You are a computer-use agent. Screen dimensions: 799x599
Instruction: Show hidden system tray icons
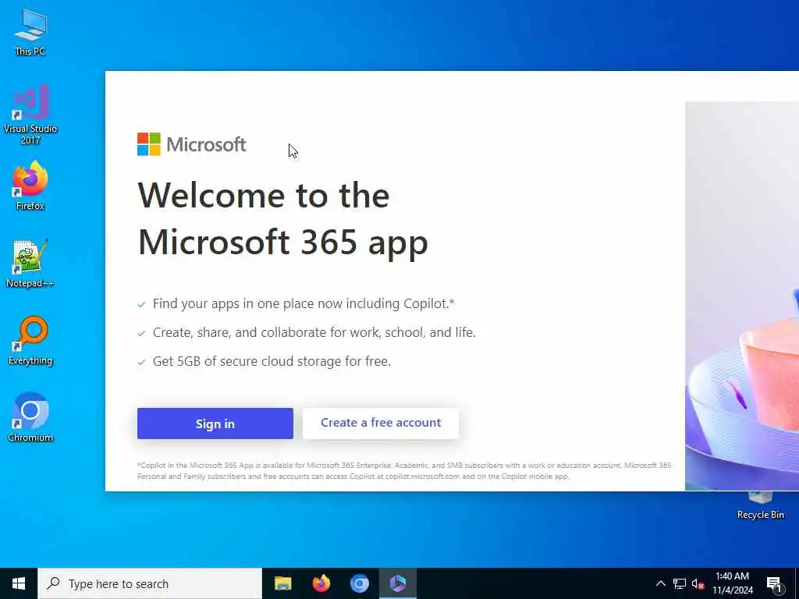[660, 583]
